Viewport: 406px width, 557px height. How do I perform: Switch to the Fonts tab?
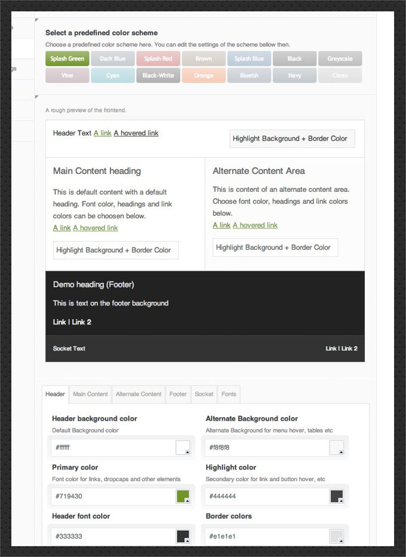pyautogui.click(x=229, y=394)
